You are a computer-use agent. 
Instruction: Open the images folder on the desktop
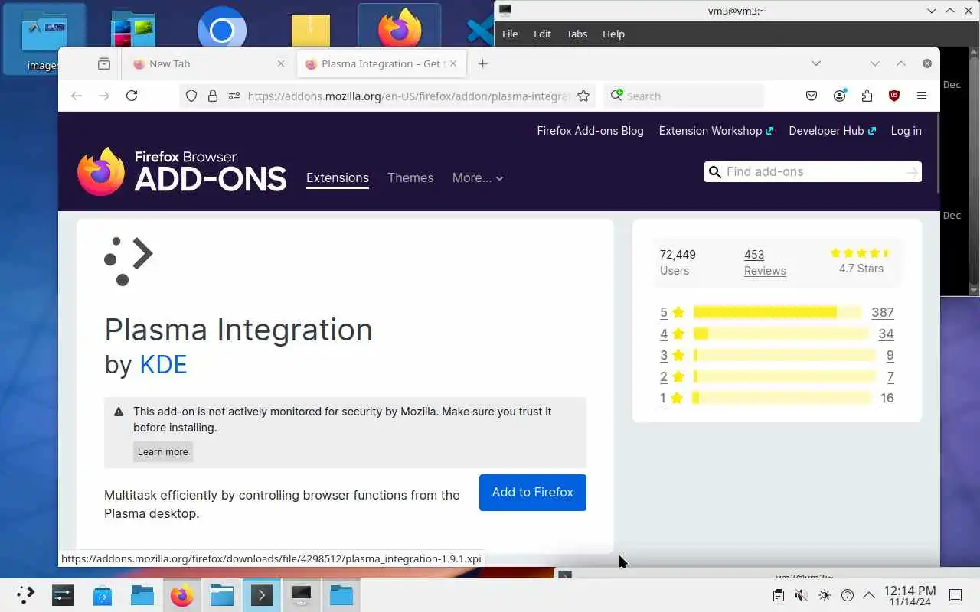click(x=44, y=39)
